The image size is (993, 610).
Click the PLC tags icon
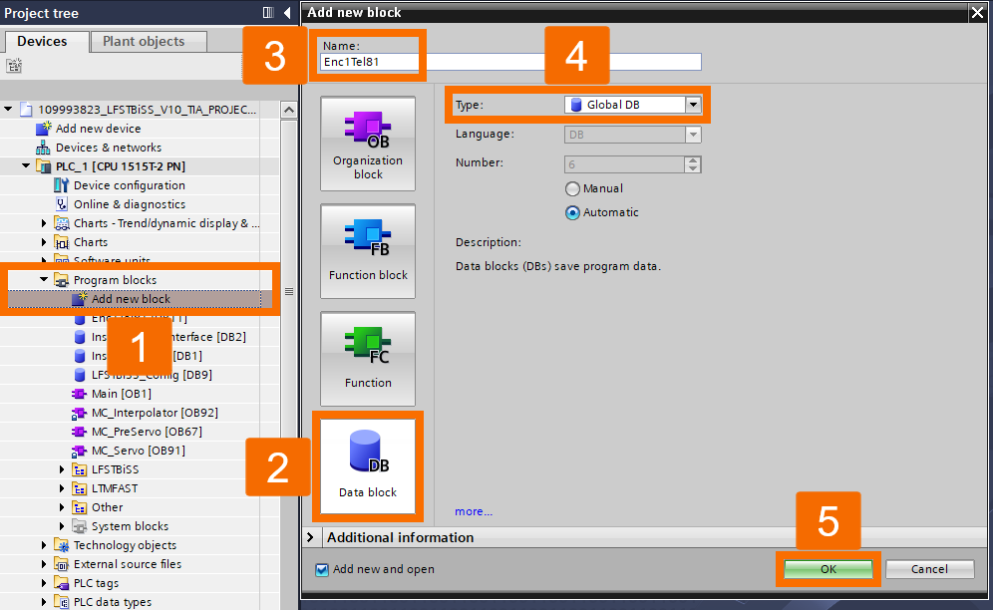(x=62, y=583)
